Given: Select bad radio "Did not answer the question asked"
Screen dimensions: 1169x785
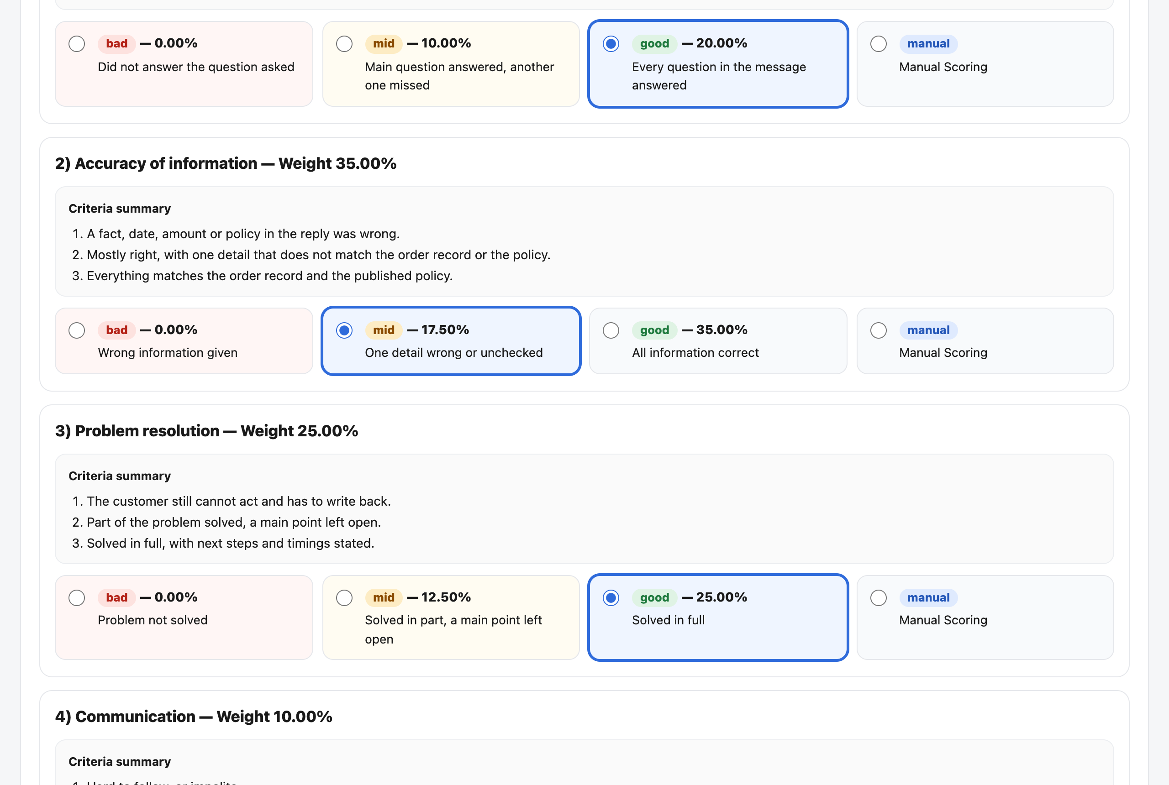Looking at the screenshot, I should pyautogui.click(x=77, y=43).
